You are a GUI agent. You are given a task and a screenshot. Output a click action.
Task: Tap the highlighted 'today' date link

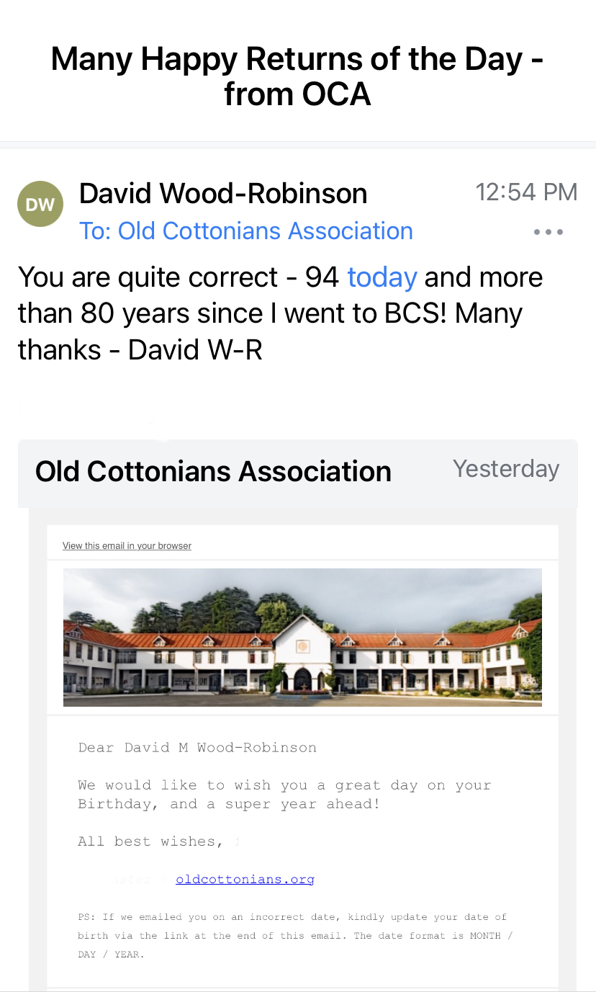click(382, 277)
